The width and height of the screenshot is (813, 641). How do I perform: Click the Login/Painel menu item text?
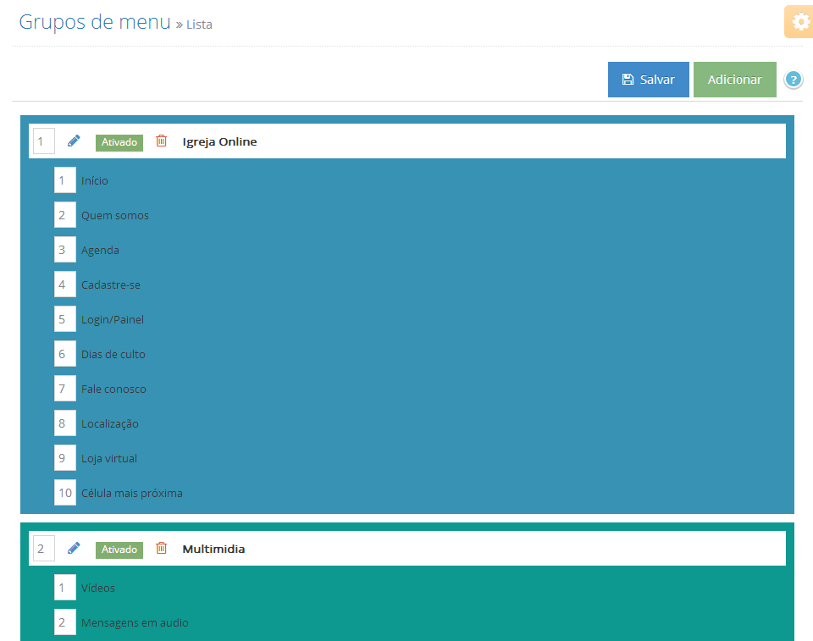click(x=113, y=320)
